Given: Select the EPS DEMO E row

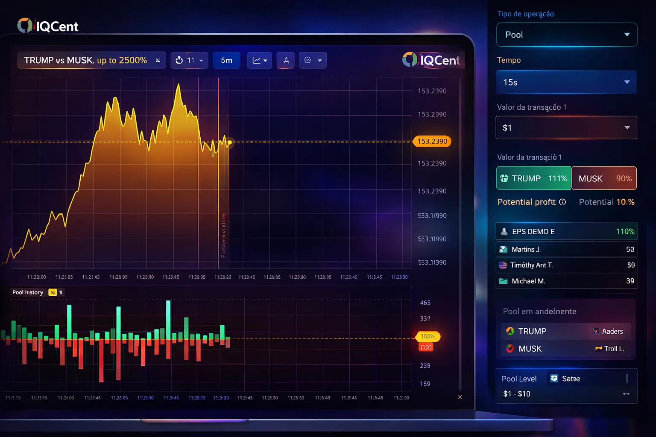Looking at the screenshot, I should 567,231.
